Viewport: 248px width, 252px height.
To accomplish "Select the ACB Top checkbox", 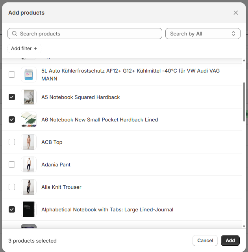I will tap(12, 142).
